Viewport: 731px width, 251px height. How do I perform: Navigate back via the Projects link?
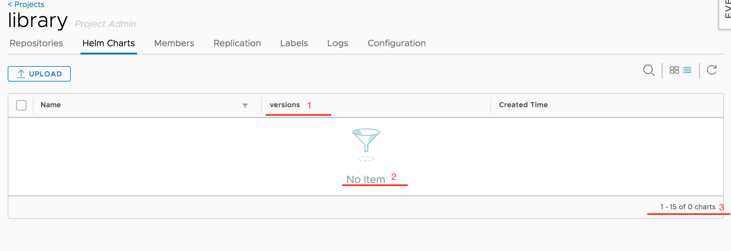[26, 4]
